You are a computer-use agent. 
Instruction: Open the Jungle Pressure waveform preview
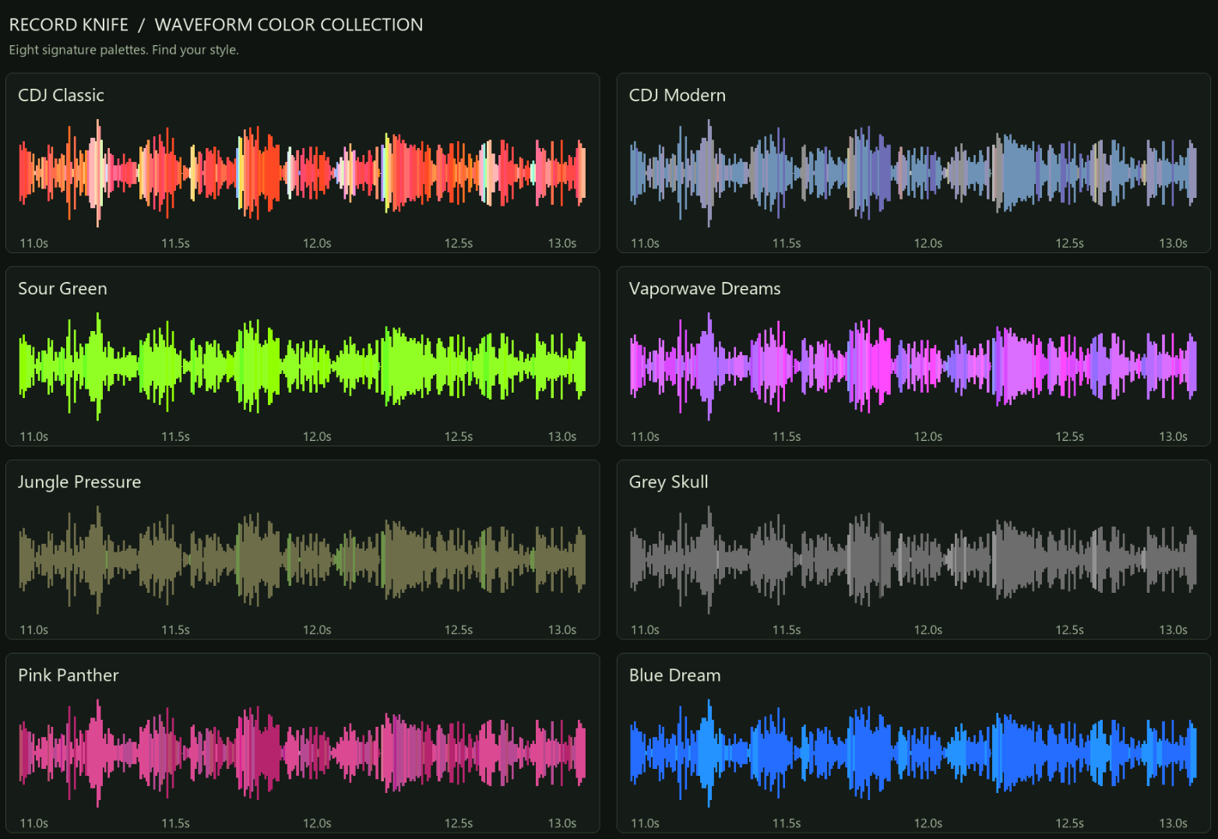tap(302, 559)
